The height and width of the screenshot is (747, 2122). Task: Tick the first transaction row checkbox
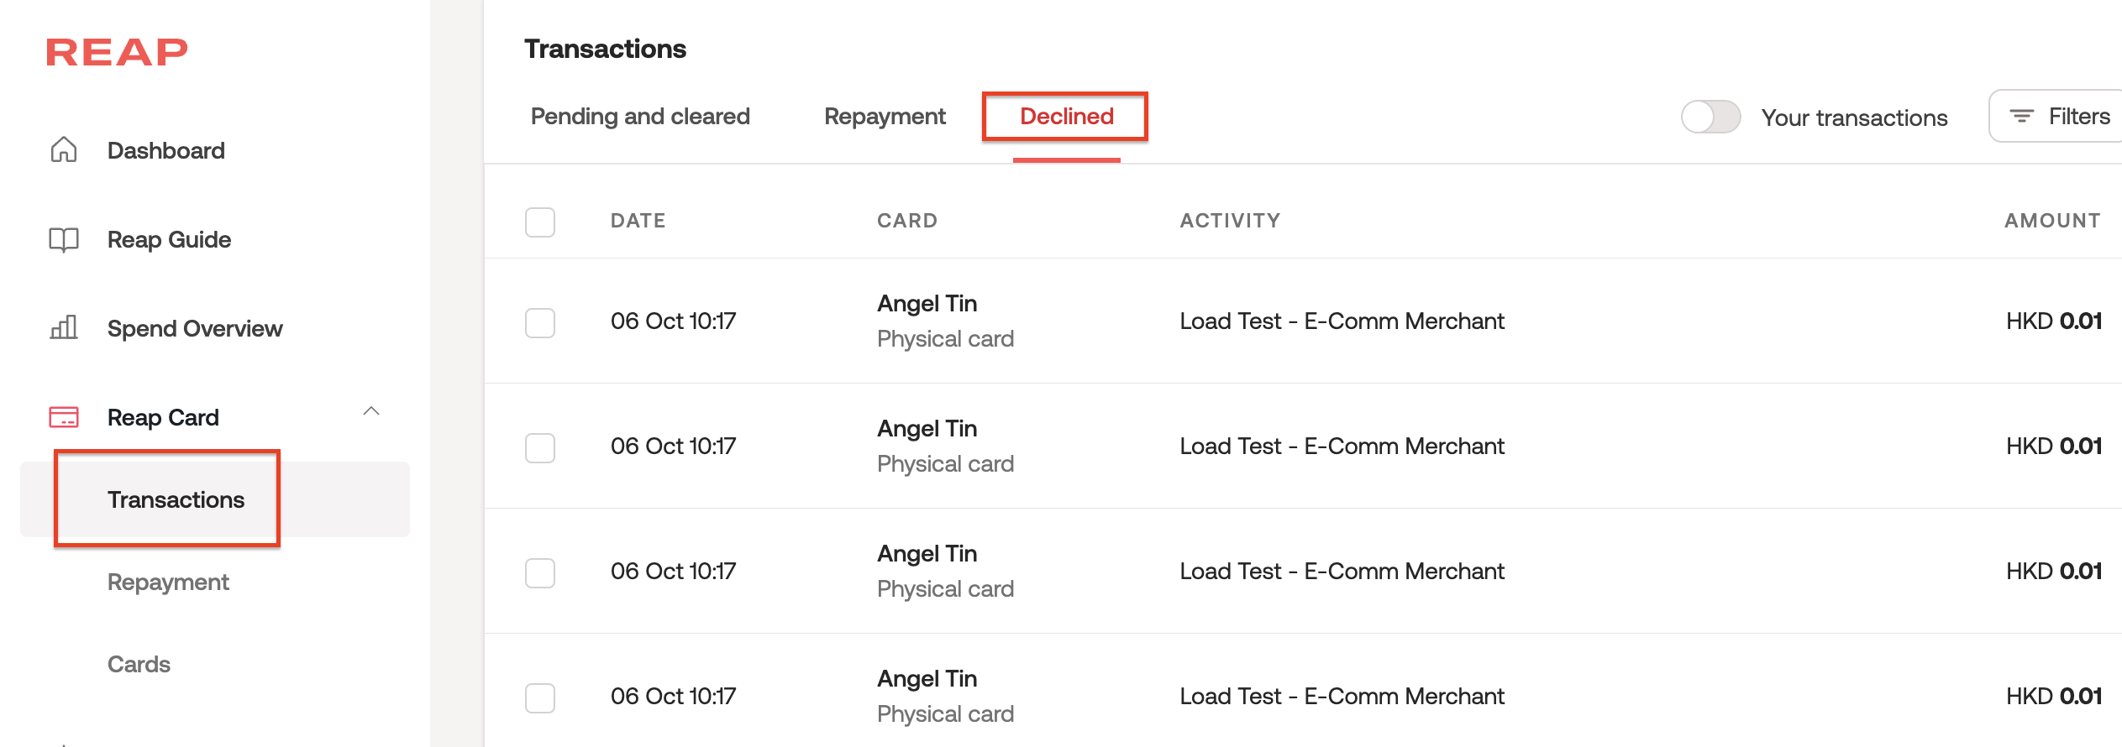tap(540, 322)
